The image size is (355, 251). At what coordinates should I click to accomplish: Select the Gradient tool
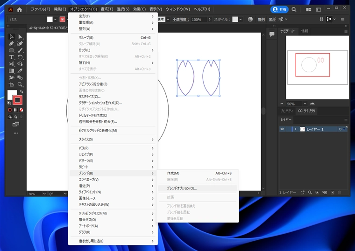tap(11, 71)
